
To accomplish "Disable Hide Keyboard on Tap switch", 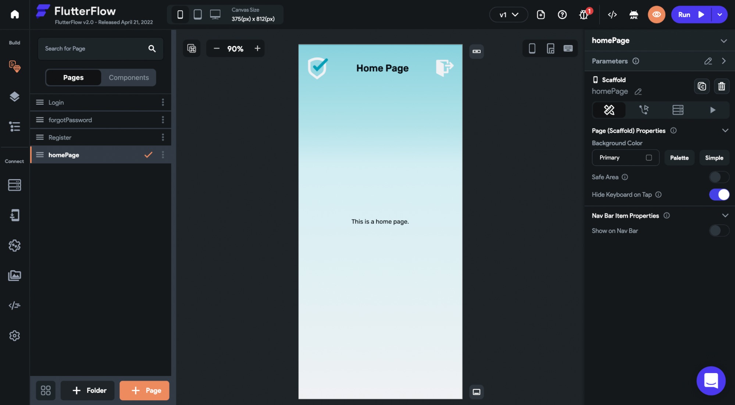I will tap(719, 195).
